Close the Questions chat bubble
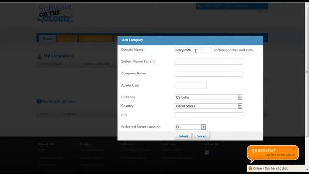Screen dimensions: 309x174 [x=294, y=149]
